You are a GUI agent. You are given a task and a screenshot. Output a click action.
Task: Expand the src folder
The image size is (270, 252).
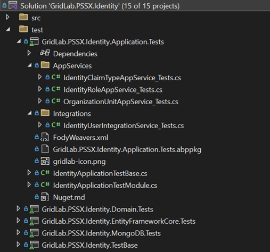click(7, 17)
